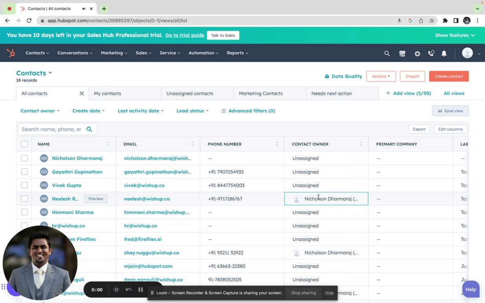The height and width of the screenshot is (303, 485).
Task: Click the Export button
Action: (419, 129)
